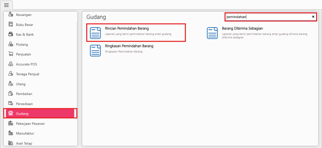Viewport: 322px width, 148px height.
Task: Clear the search field with the X button
Action: coord(313,17)
